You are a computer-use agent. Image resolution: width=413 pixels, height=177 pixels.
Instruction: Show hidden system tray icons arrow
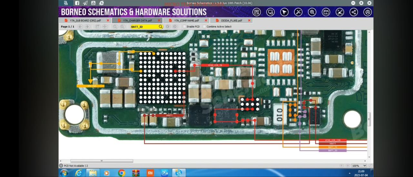tap(350, 173)
